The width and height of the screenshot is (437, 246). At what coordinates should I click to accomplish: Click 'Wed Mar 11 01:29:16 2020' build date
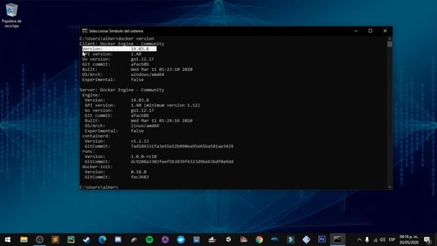click(162, 121)
